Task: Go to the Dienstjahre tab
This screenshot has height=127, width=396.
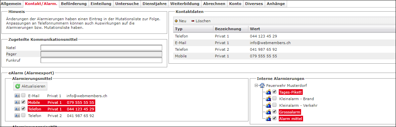Action: click(154, 4)
